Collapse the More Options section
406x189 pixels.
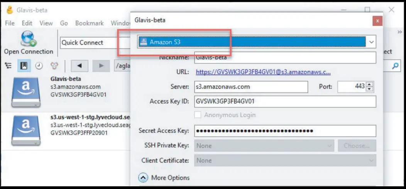(143, 177)
